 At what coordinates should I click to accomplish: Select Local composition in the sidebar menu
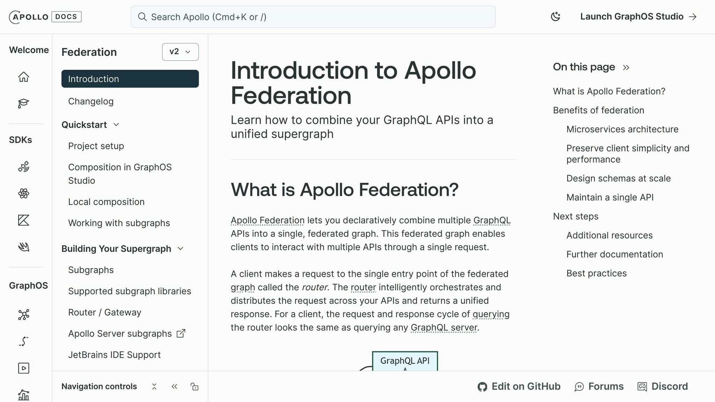[x=106, y=202]
